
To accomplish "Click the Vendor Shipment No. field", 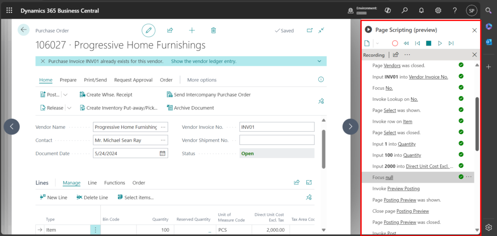I will click(x=277, y=140).
